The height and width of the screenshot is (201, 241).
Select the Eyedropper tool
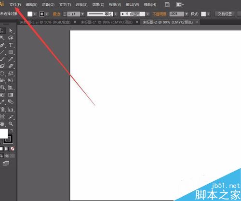point(2,101)
